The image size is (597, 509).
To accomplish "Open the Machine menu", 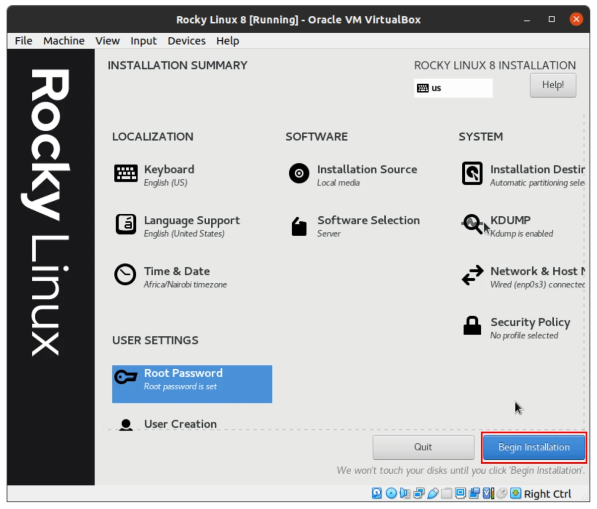I will [64, 41].
